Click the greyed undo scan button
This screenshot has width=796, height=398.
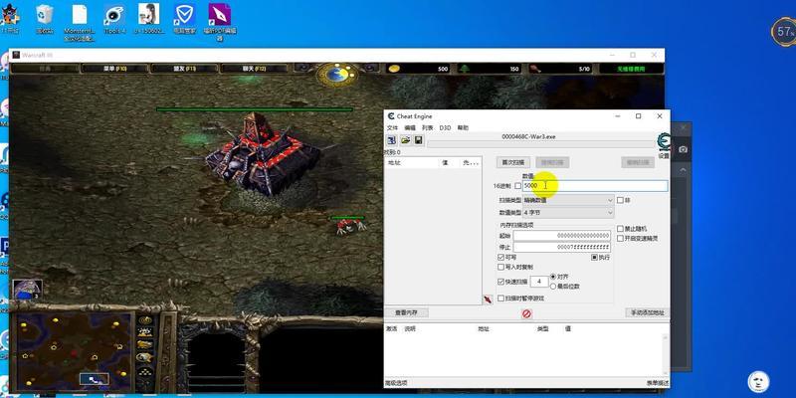point(638,162)
